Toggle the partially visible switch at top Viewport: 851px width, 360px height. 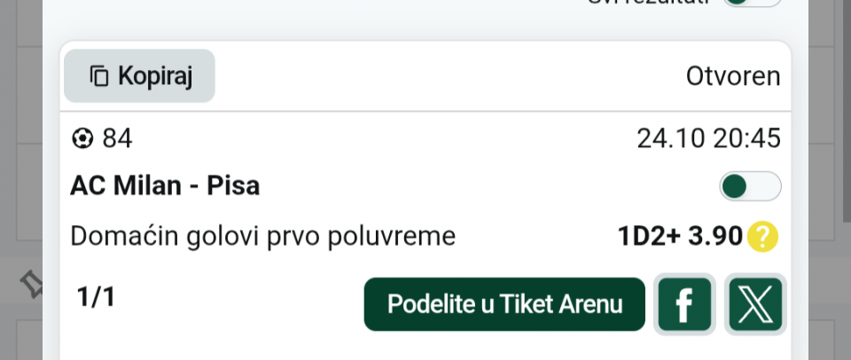coord(752,3)
